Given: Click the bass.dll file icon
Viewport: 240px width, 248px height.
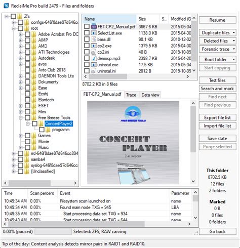Looking at the screenshot, I should (x=94, y=39).
